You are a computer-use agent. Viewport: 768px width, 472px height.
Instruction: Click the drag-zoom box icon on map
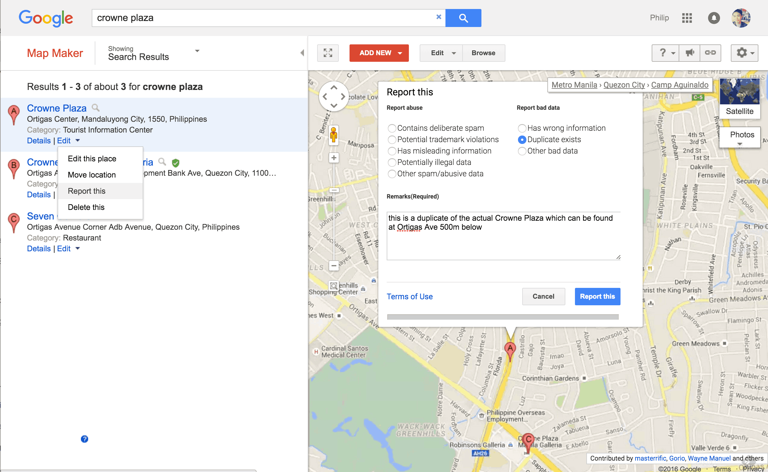click(334, 286)
